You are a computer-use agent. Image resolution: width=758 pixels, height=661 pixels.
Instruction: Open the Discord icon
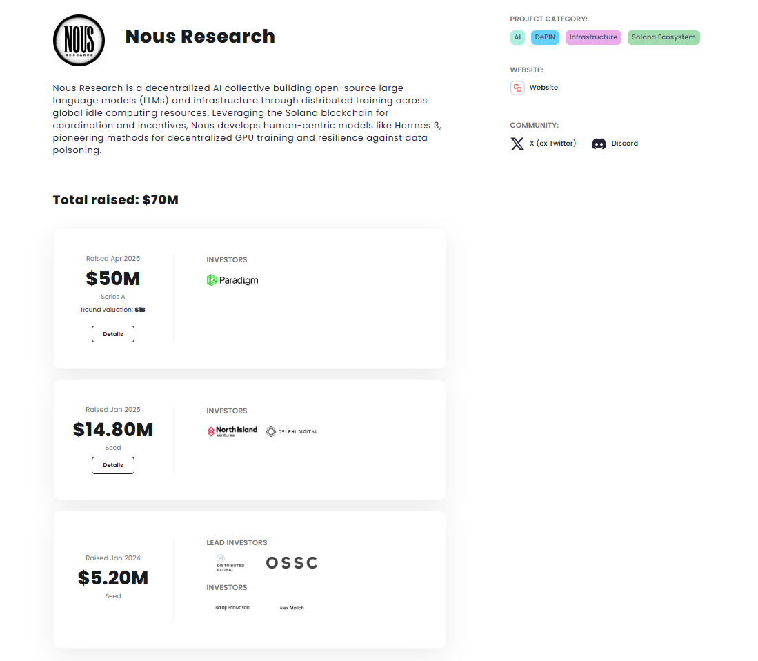[x=599, y=144]
